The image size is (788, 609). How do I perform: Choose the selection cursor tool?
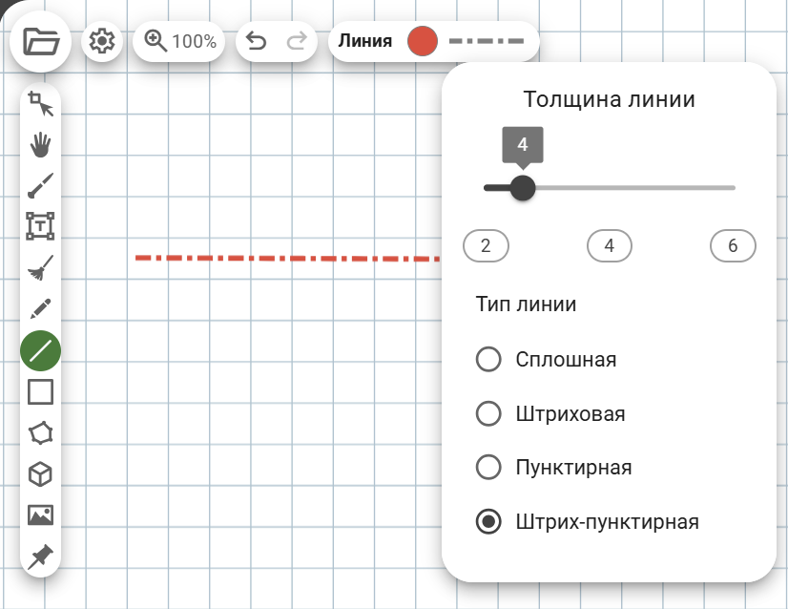[x=40, y=103]
